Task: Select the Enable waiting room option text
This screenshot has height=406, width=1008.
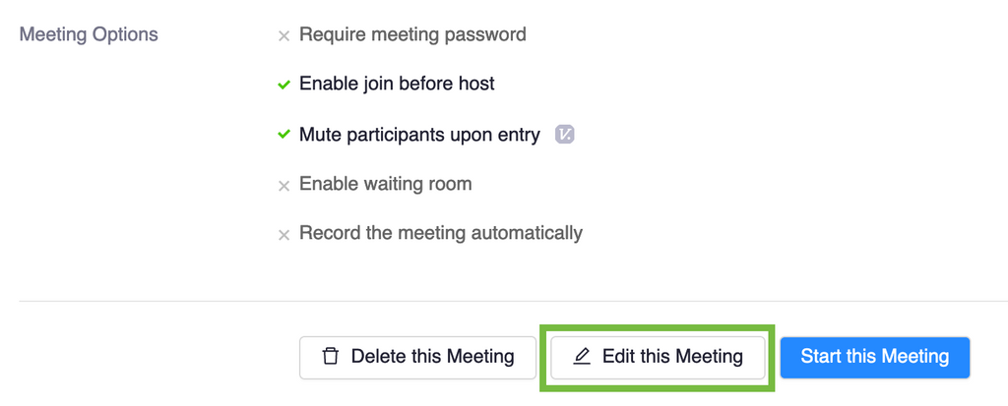Action: click(385, 184)
